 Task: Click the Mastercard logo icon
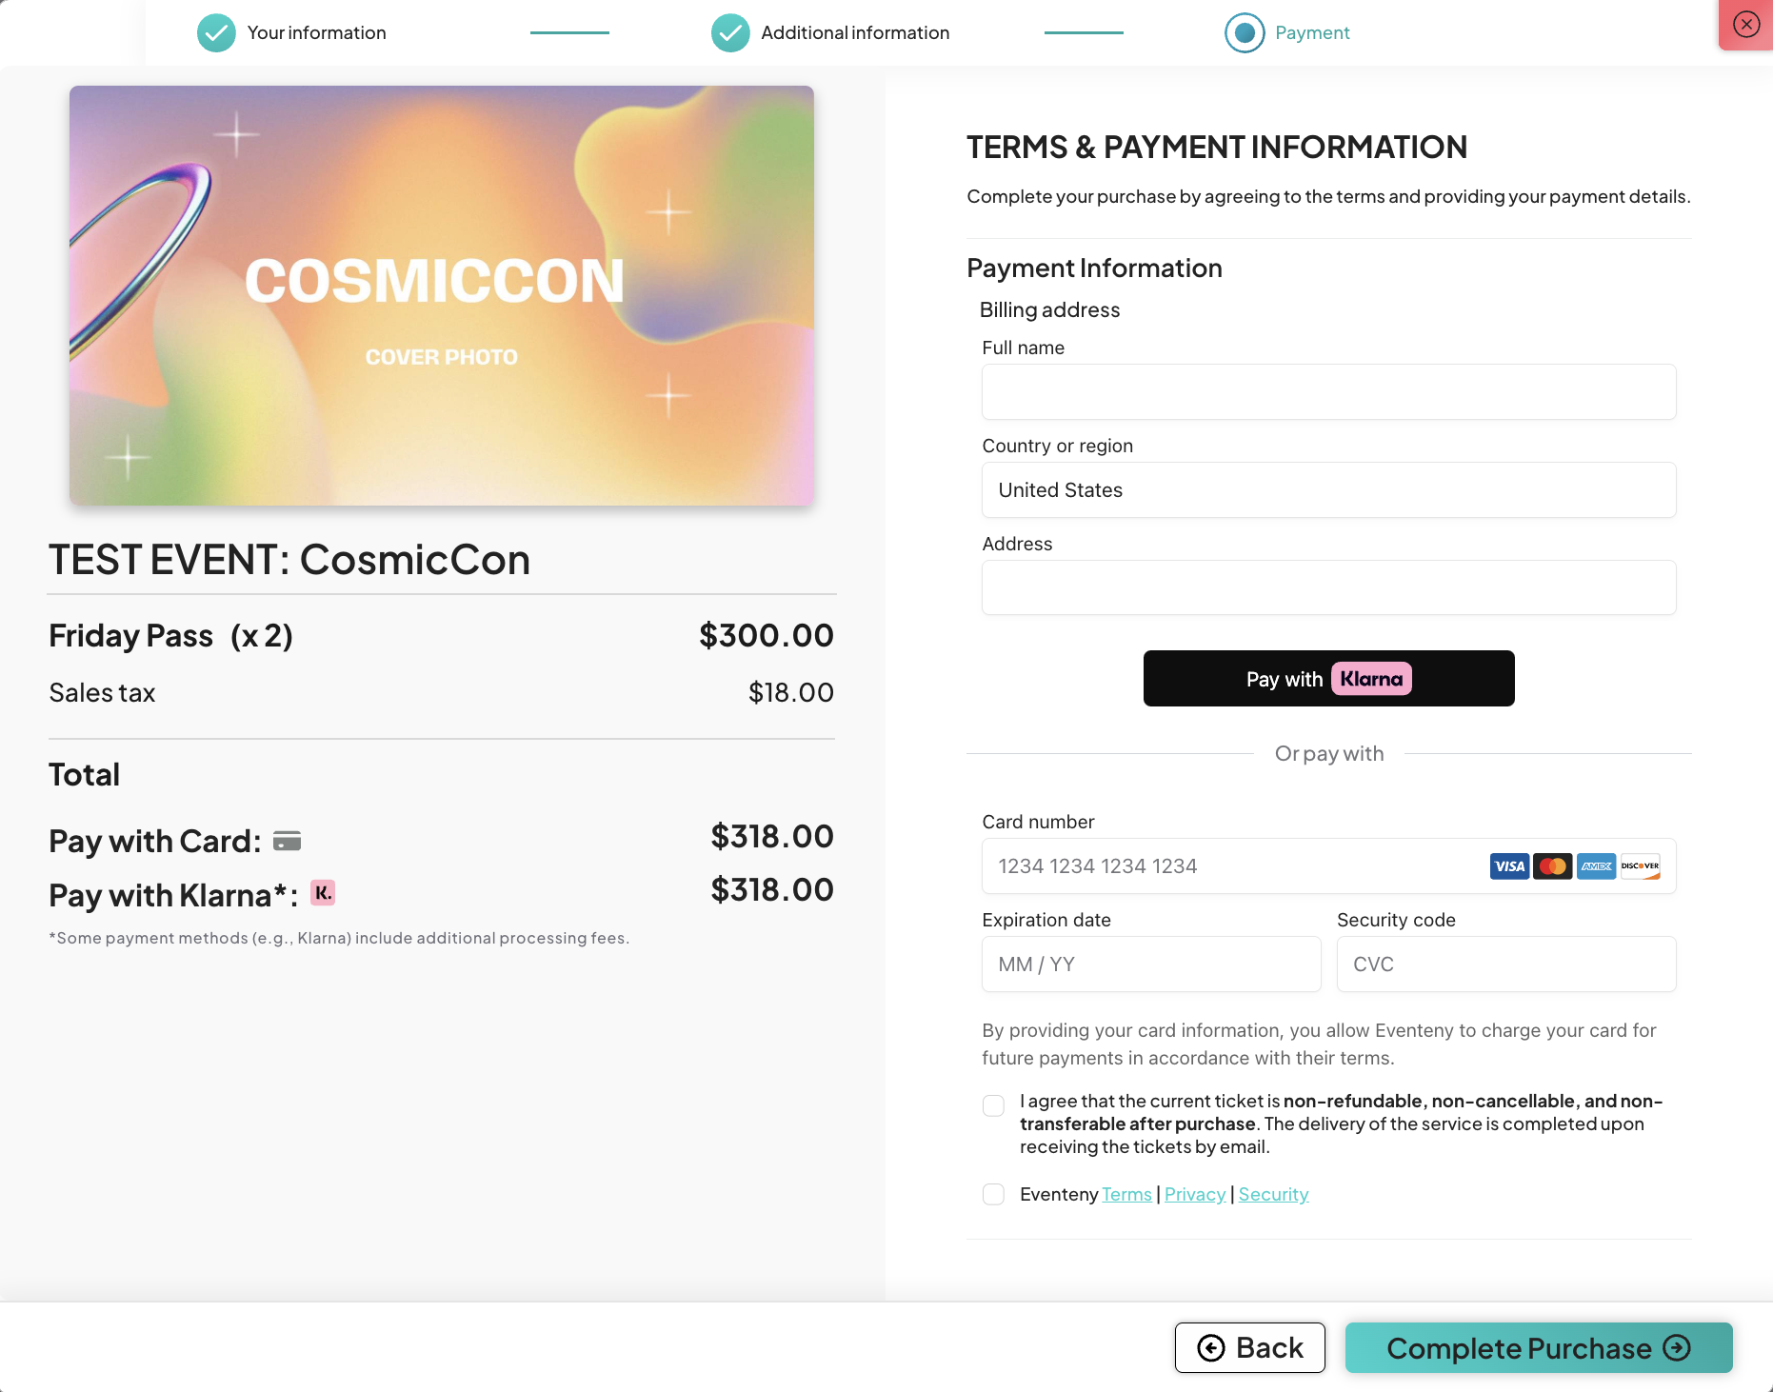tap(1553, 866)
